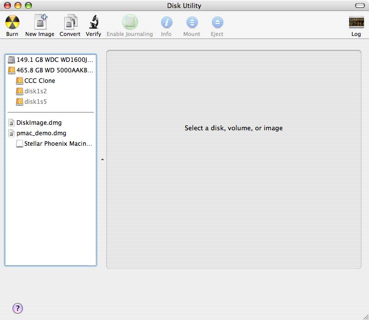Click the Verify microscope icon
Image resolution: width=369 pixels, height=320 pixels.
click(x=94, y=22)
